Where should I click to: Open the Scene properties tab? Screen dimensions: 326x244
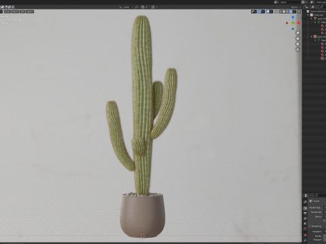(305, 224)
